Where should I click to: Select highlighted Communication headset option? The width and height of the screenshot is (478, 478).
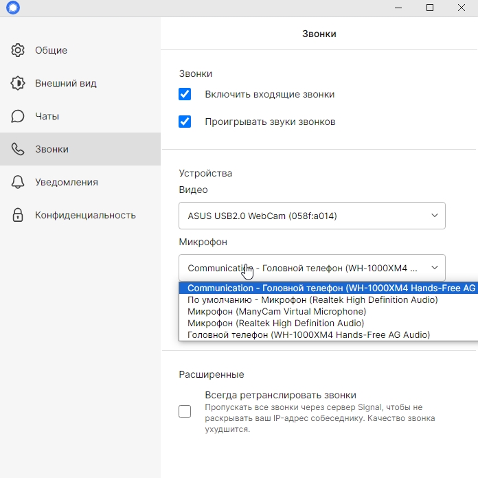pyautogui.click(x=328, y=288)
